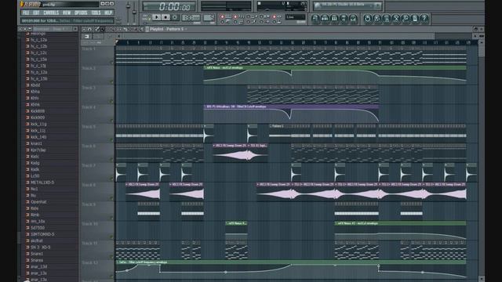This screenshot has height=282, width=502.
Task: Arm the transport Record button
Action: 175,17
